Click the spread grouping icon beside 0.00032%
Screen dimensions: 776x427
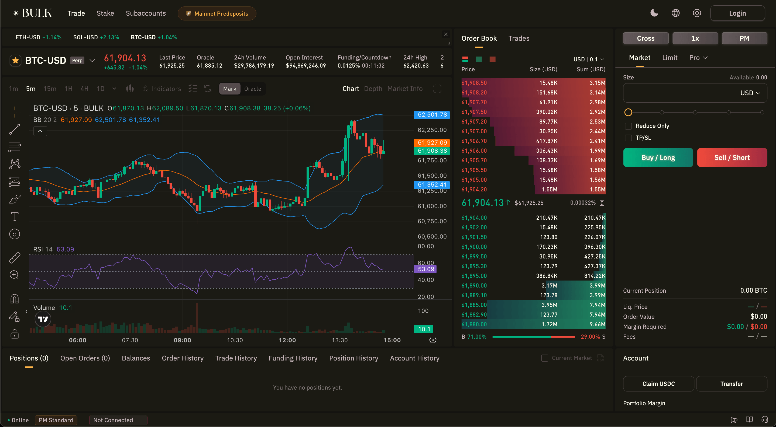pyautogui.click(x=602, y=203)
